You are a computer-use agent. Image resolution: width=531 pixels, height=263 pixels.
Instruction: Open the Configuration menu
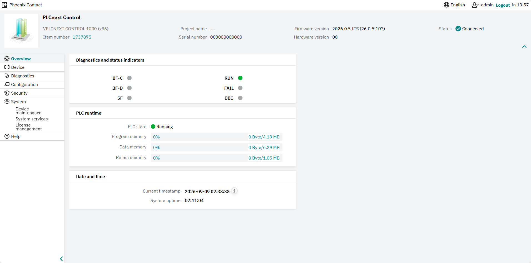32,84
